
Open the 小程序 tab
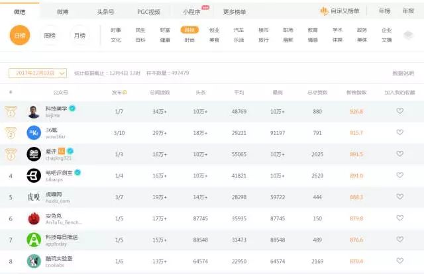[x=191, y=12]
